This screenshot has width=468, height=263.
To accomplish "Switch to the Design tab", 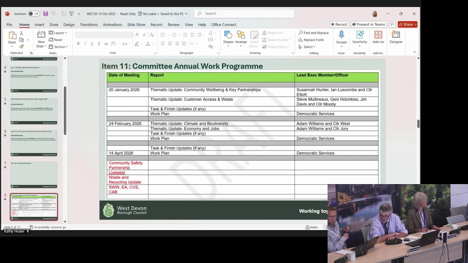I will point(69,24).
